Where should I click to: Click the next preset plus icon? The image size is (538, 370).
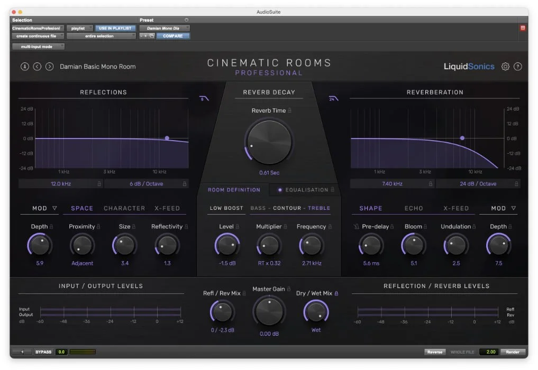click(146, 35)
